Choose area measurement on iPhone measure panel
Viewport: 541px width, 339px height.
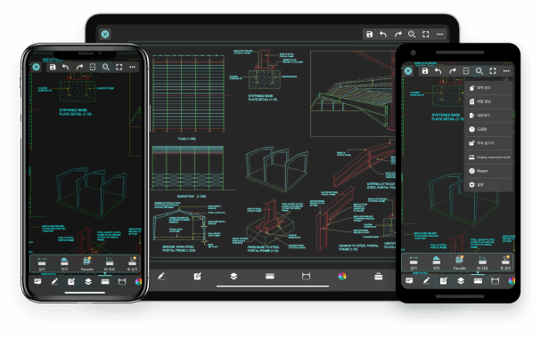pos(64,263)
